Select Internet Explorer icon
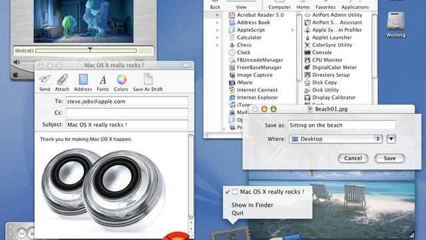Image resolution: width=426 pixels, height=240 pixels. (232, 97)
